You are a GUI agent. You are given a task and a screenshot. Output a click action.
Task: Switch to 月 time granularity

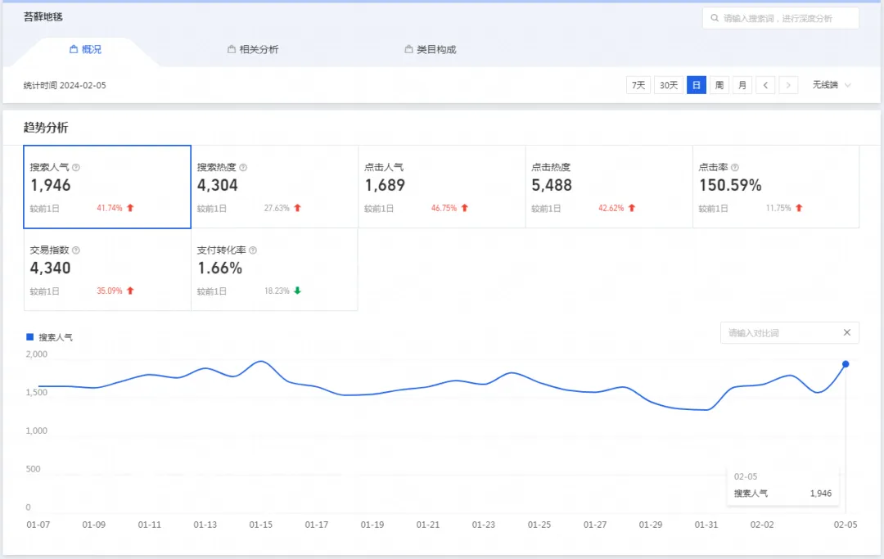click(742, 85)
